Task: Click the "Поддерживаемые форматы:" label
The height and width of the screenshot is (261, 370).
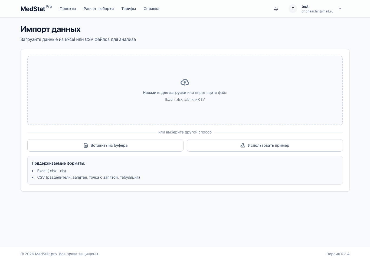Action: (58, 163)
